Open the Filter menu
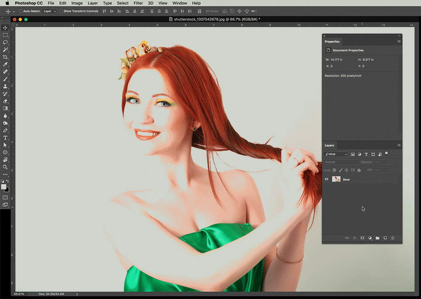 click(138, 3)
